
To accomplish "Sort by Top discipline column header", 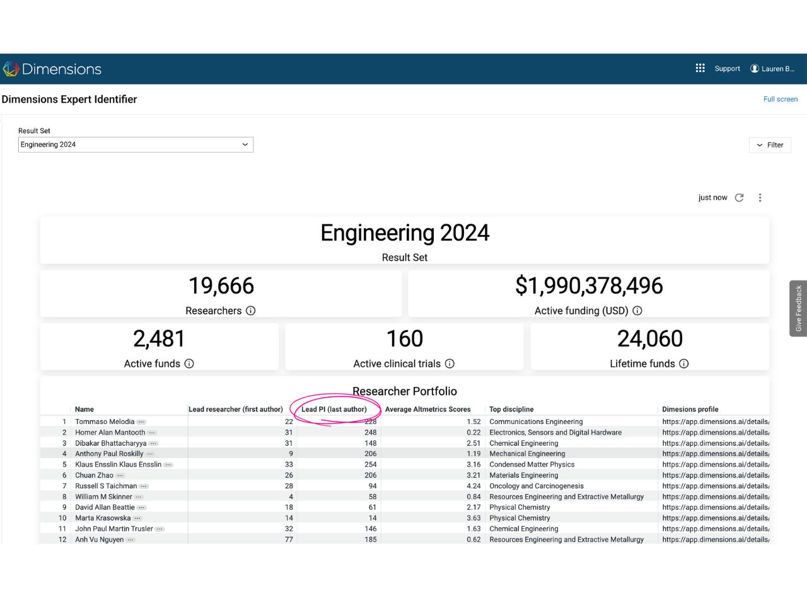I will tap(511, 410).
